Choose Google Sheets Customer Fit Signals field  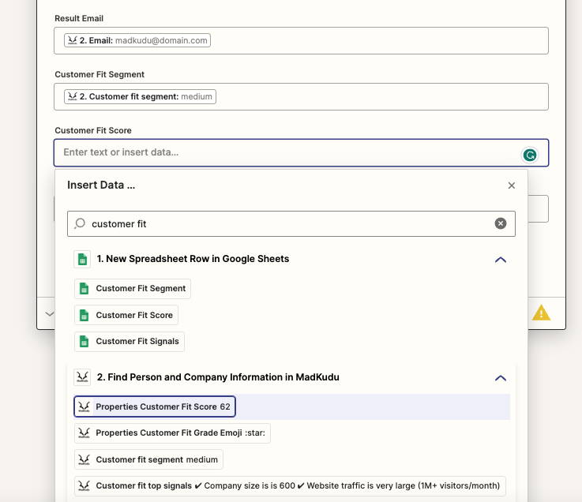tap(130, 341)
